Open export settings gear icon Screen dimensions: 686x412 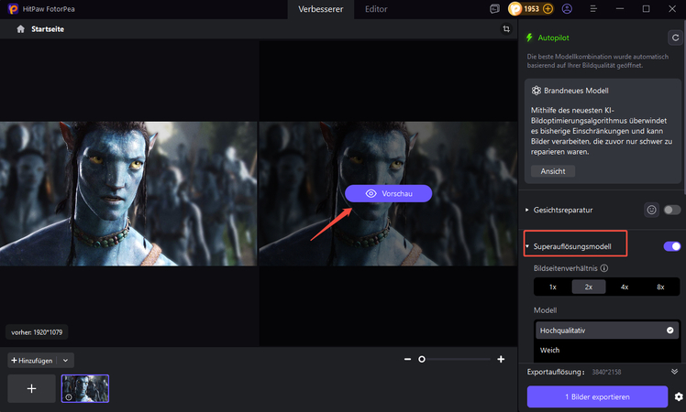(x=678, y=396)
